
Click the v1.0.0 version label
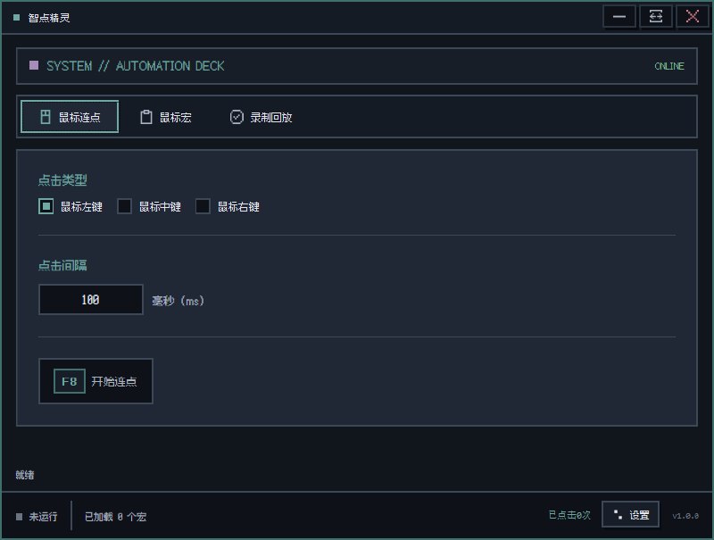tap(685, 516)
